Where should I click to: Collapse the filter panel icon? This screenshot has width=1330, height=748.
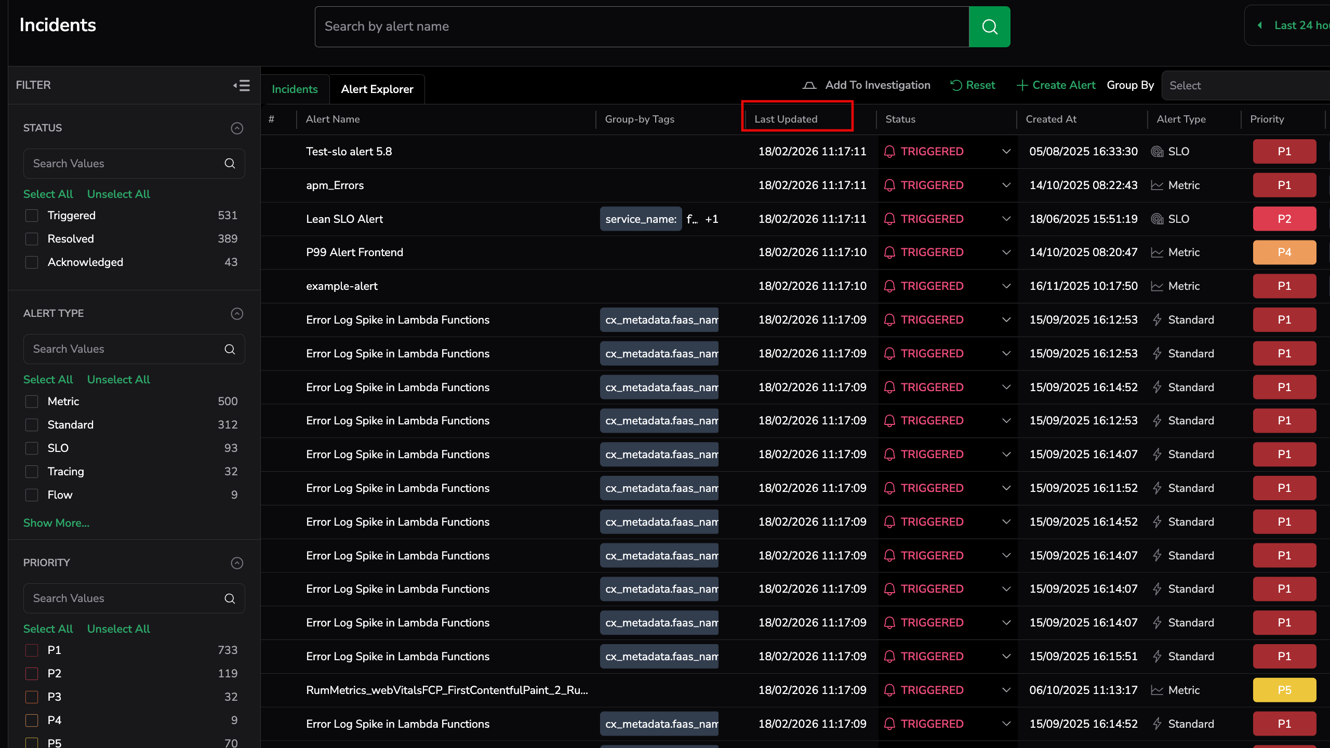click(242, 85)
